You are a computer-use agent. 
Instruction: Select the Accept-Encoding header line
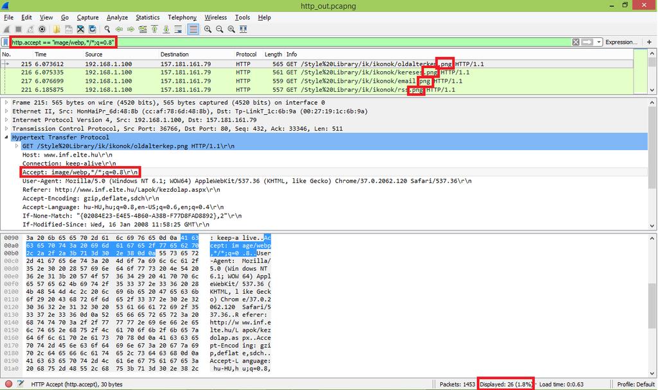(x=91, y=199)
